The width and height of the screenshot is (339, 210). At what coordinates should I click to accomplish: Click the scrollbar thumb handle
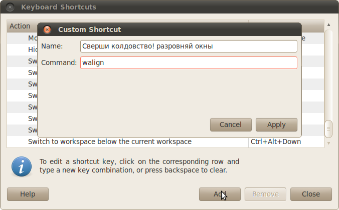[328, 129]
